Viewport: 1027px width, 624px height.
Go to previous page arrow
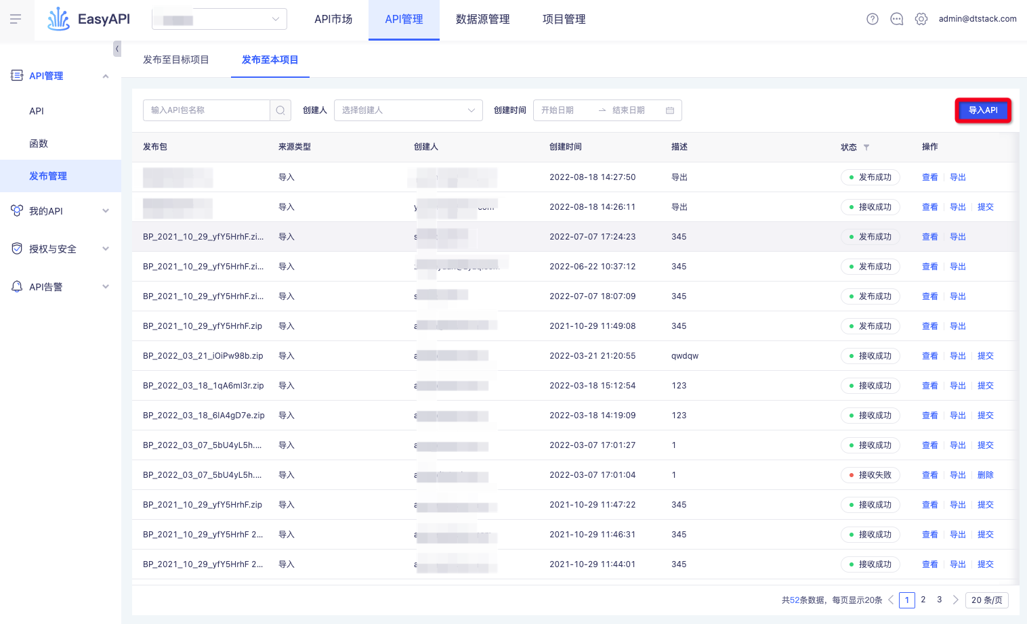(891, 600)
